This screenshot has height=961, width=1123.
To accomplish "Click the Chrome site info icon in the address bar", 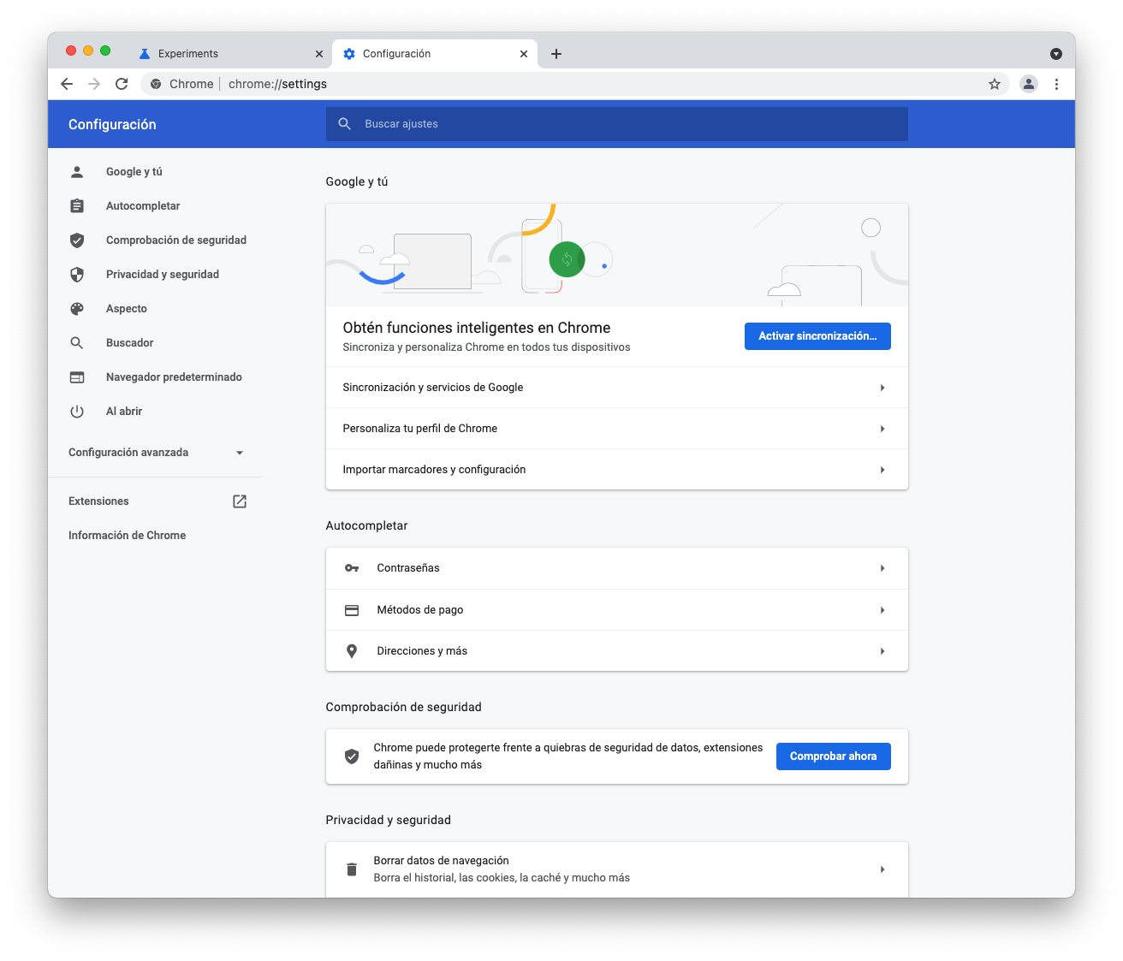I will [156, 84].
